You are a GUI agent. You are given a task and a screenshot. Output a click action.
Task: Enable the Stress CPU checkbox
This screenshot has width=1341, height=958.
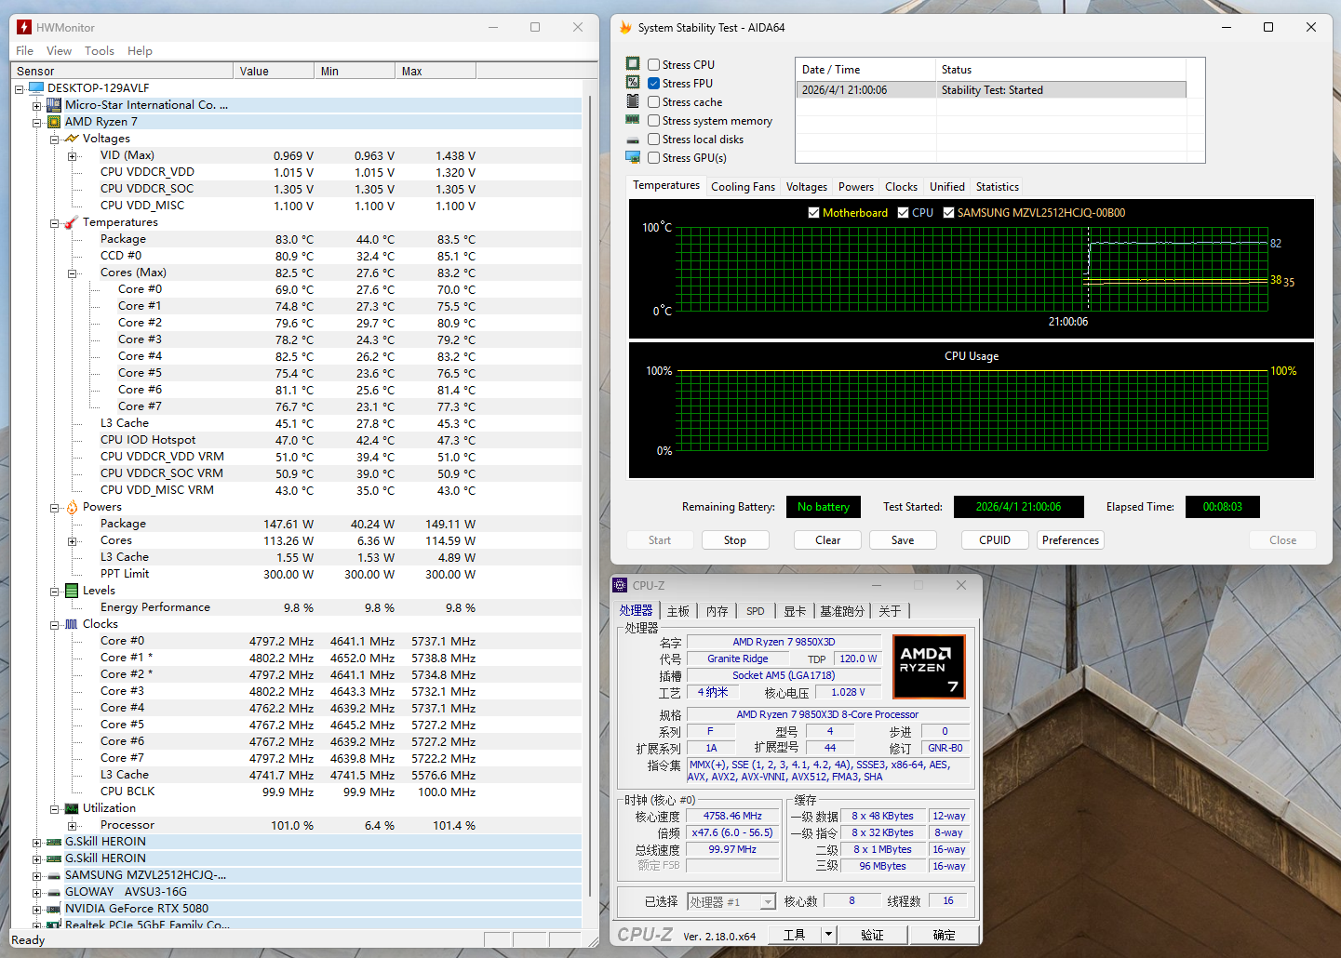pos(654,65)
